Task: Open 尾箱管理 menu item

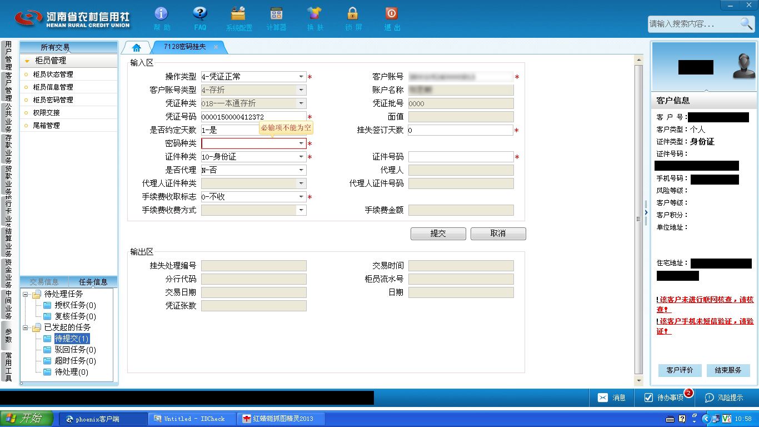Action: (x=46, y=125)
